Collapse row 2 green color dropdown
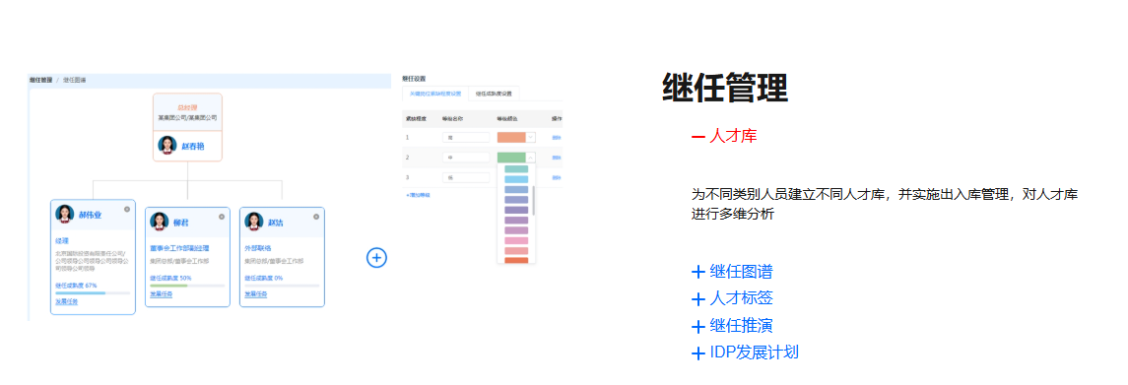Screen dimensions: 1128x385 pos(516,157)
